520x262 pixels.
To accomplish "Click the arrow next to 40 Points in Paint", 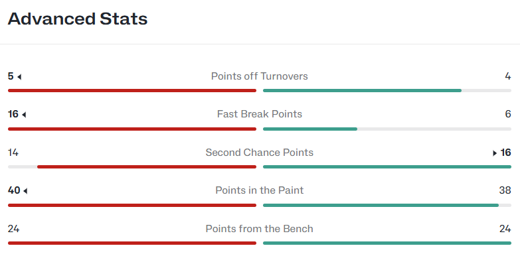I will [x=25, y=191].
